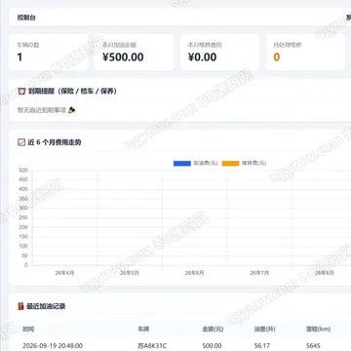Image resolution: width=351 pixels, height=351 pixels.
Task: Click the 油量(升) column header
Action: pos(265,330)
